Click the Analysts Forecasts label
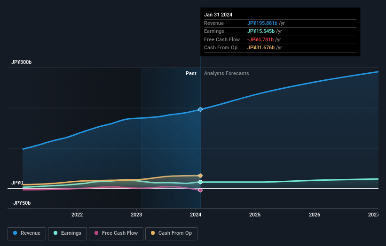 tap(227, 73)
